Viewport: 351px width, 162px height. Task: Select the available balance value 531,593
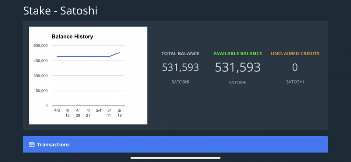tap(238, 67)
